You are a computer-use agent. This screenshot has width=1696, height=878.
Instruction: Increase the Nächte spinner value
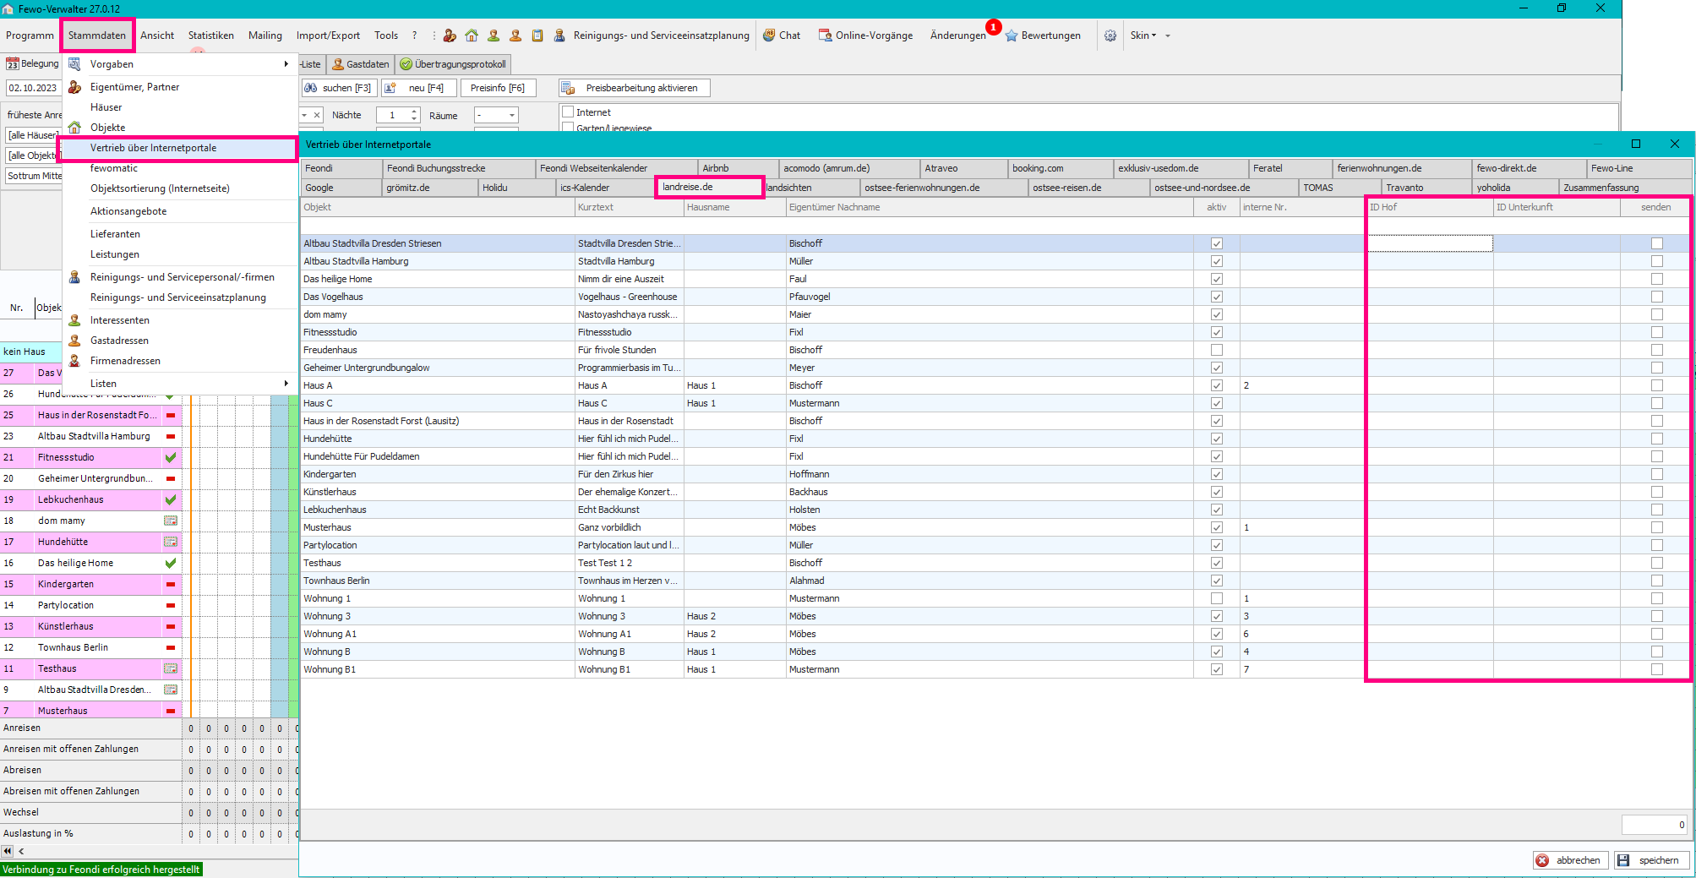414,111
